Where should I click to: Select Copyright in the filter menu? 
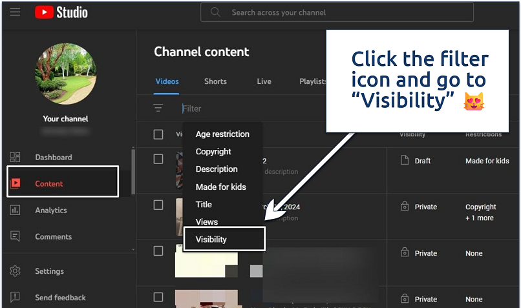point(213,152)
